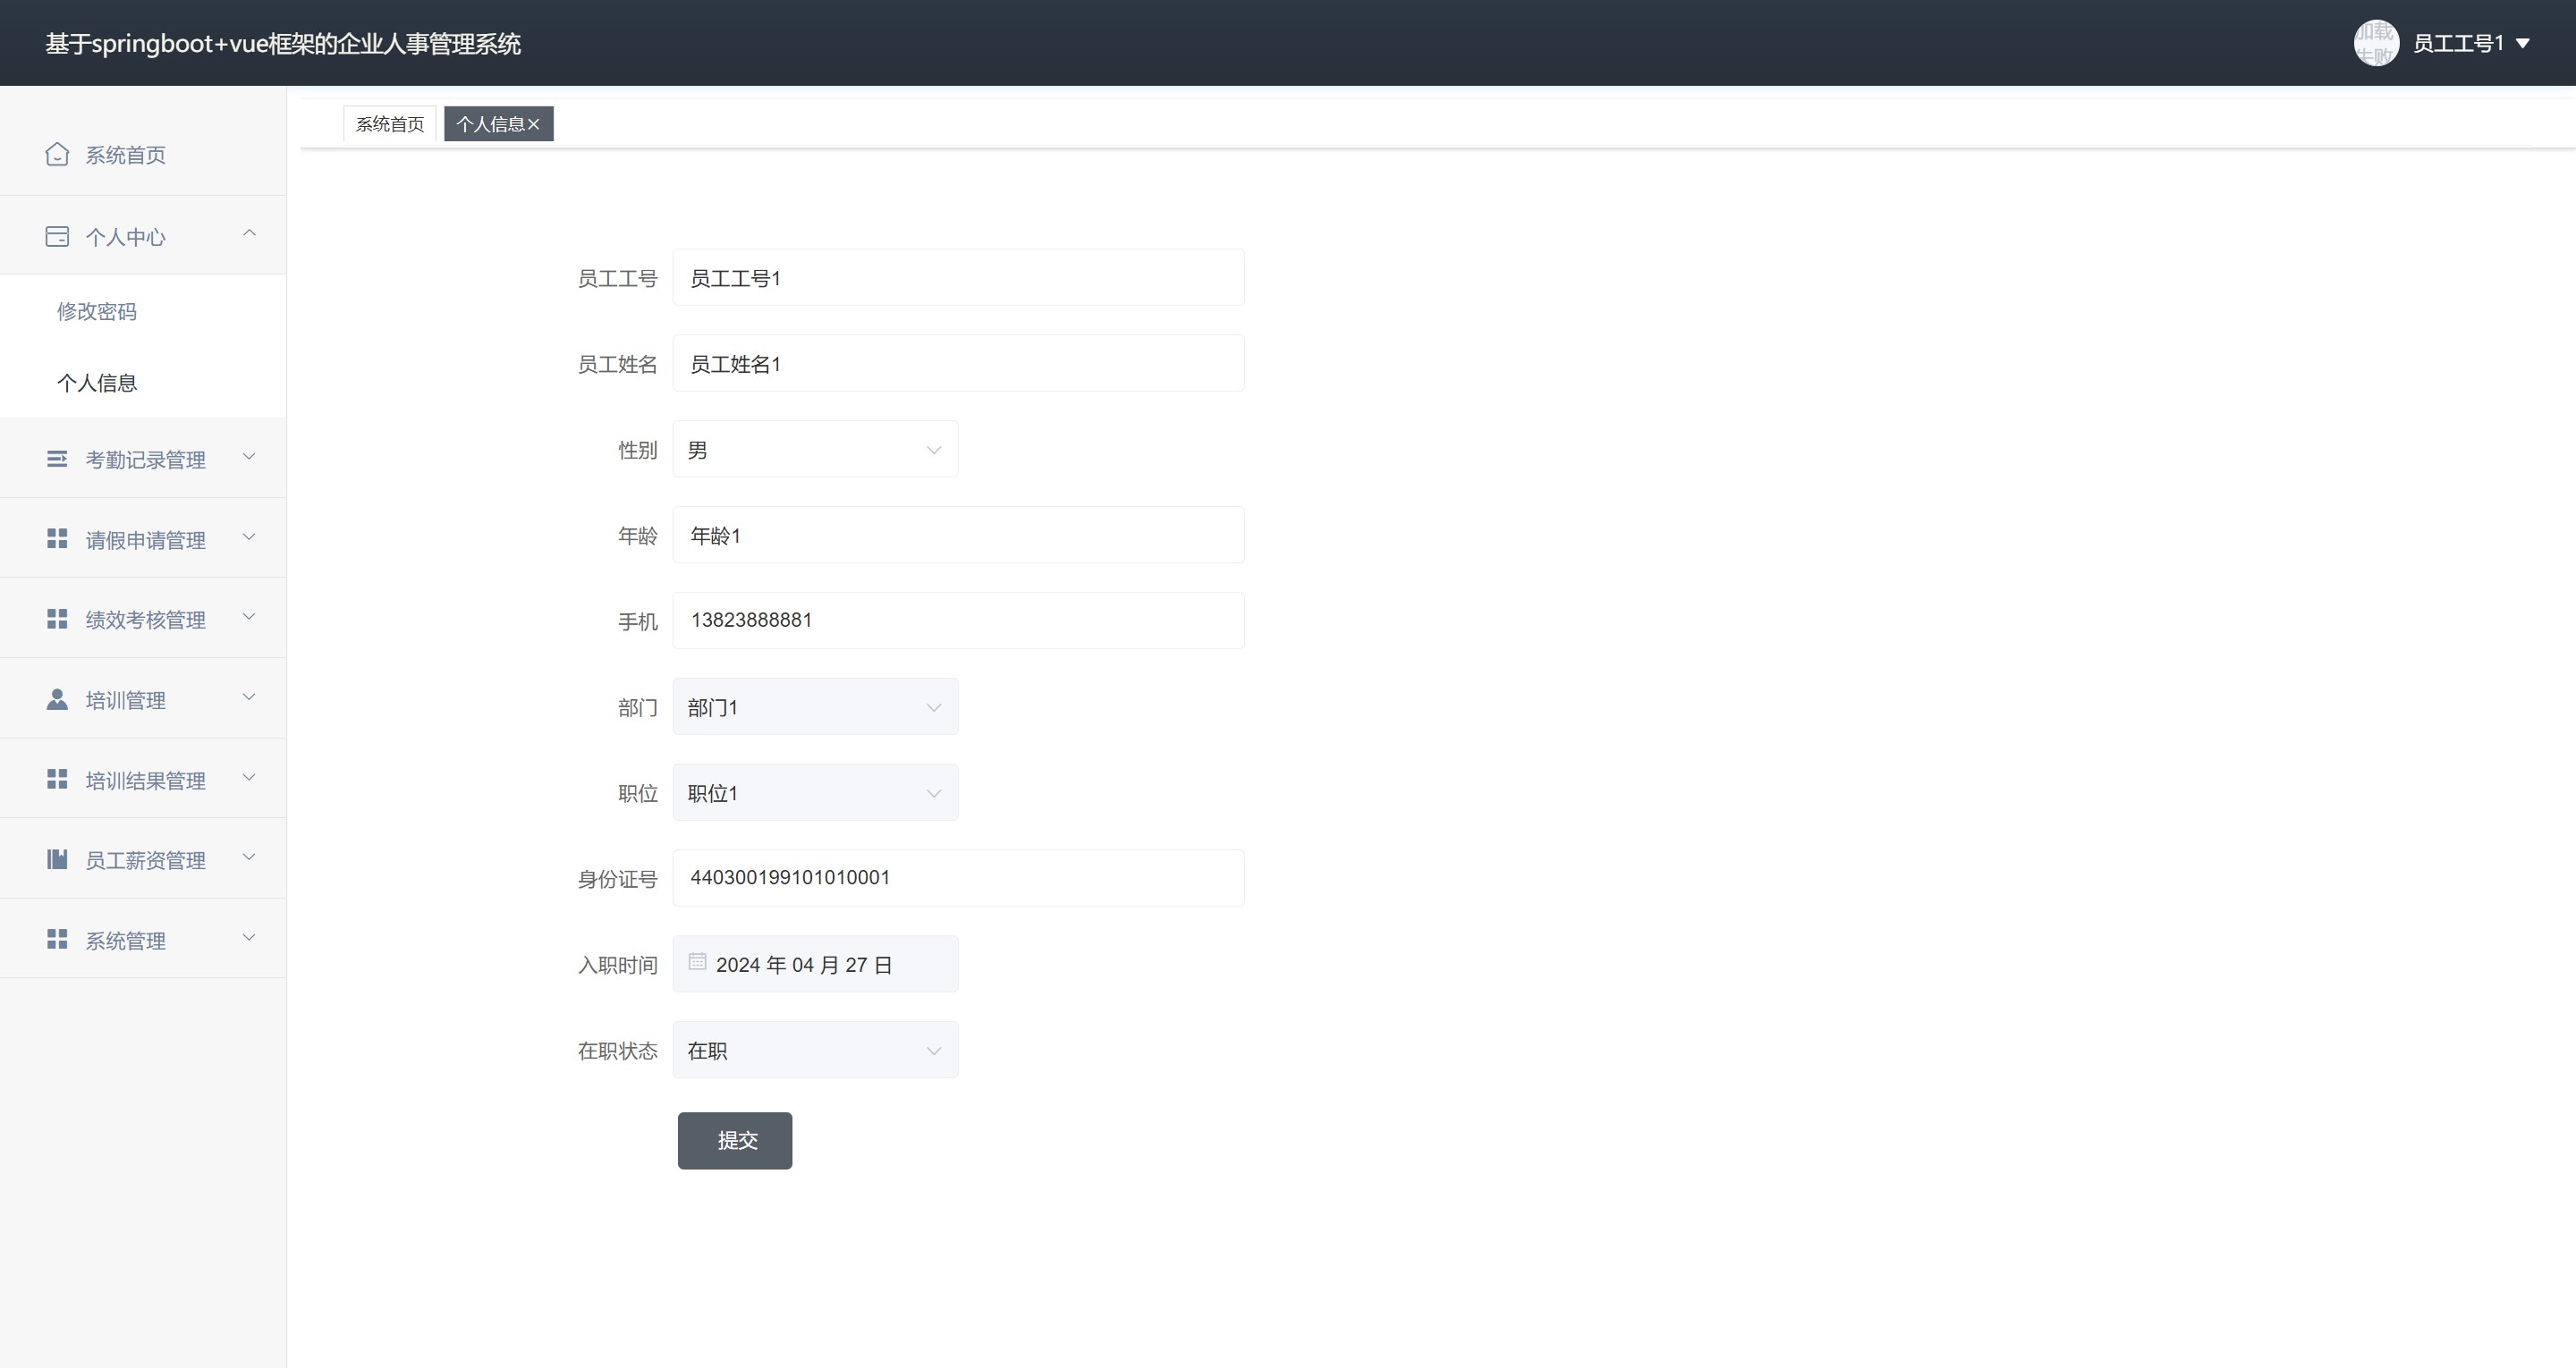
Task: Expand the 绩效考核管理 menu chevron
Action: [249, 617]
